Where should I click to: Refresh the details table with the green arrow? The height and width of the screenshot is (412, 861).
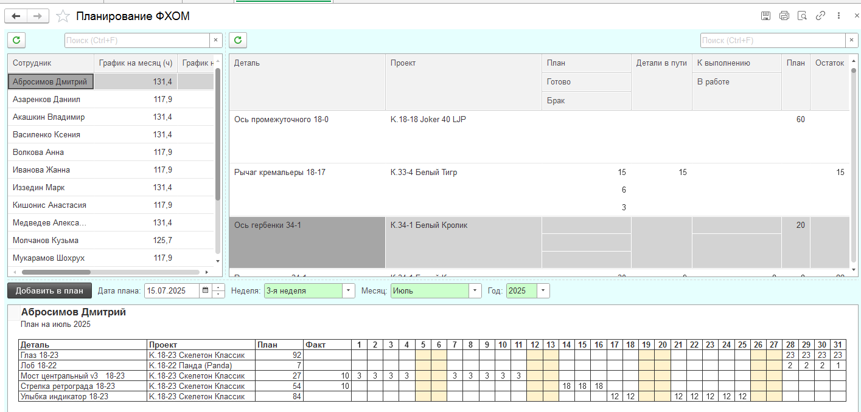(x=238, y=40)
